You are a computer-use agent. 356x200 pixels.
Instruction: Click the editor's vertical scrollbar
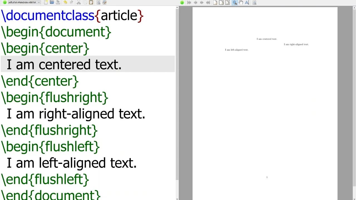pyautogui.click(x=177, y=94)
